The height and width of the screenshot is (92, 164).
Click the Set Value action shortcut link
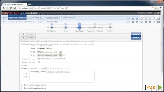coord(61,59)
